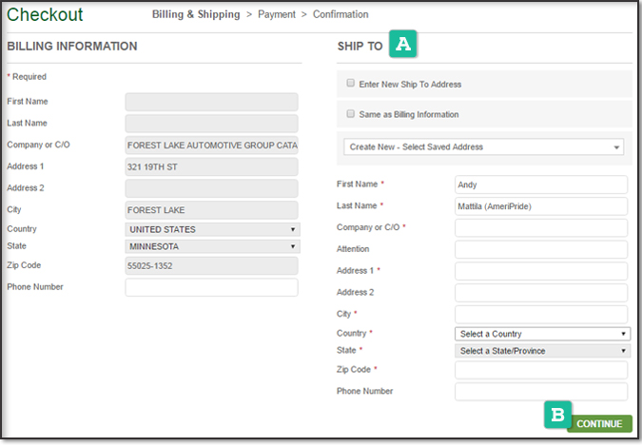Screen dimensions: 642x447
Task: Select the shipping Address 1 input
Action: 541,271
